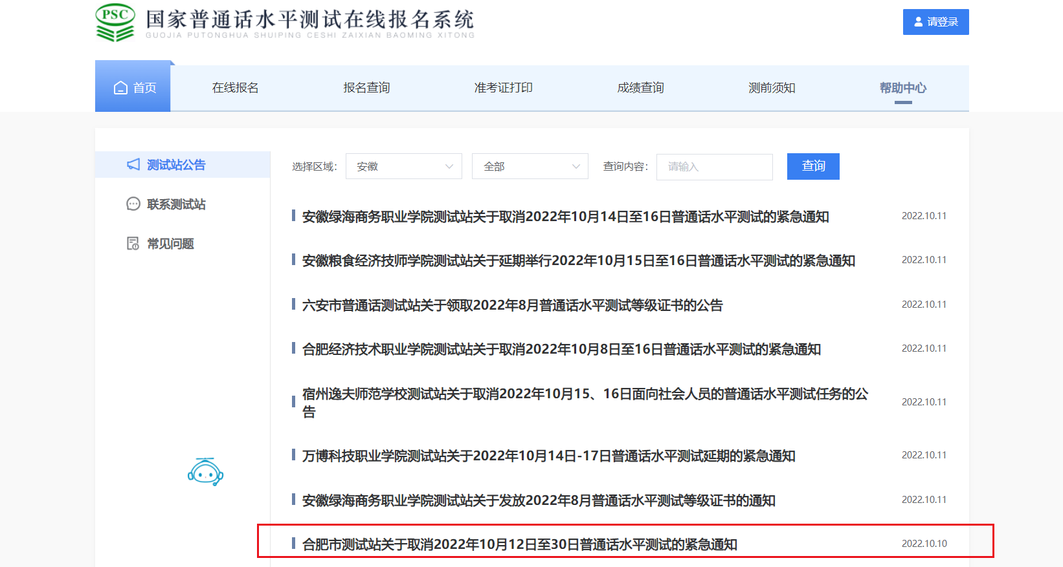This screenshot has height=567, width=1063.
Task: Open 准考证打印 menu item
Action: (504, 88)
